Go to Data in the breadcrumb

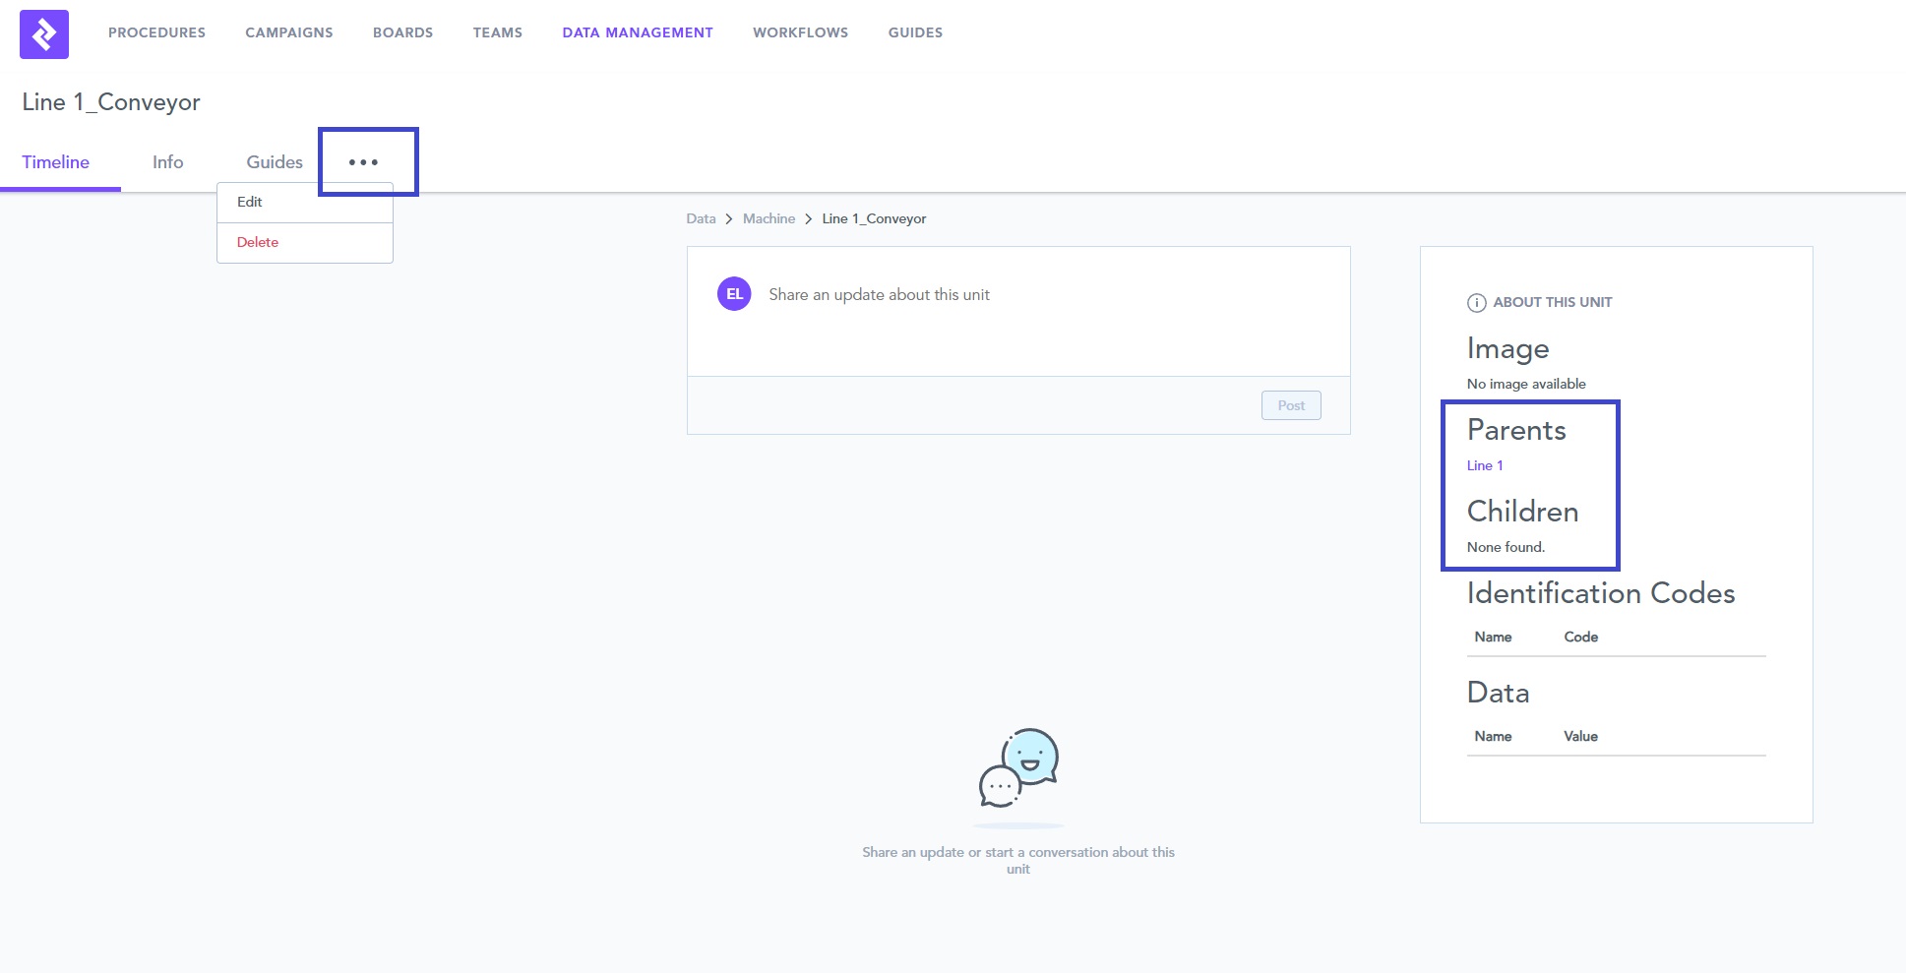(701, 218)
